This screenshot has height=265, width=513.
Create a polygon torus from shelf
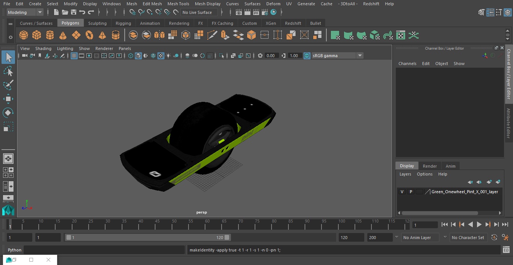[89, 35]
